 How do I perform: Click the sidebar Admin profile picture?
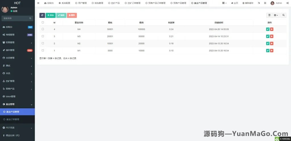click(x=5, y=9)
